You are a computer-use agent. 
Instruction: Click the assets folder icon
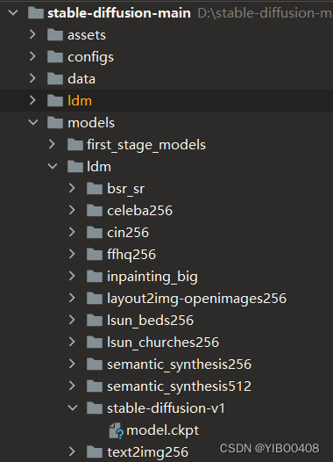click(x=55, y=35)
